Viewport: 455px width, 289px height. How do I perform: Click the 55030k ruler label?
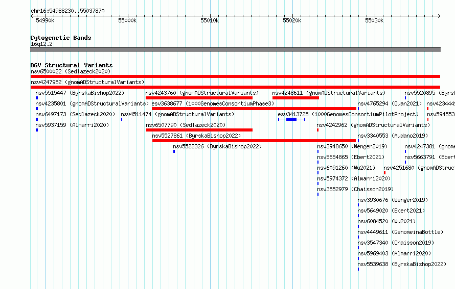(x=374, y=20)
